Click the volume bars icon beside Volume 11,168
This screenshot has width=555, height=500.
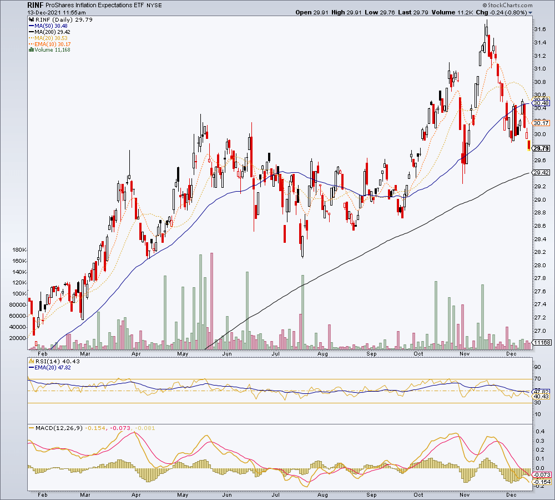[31, 50]
